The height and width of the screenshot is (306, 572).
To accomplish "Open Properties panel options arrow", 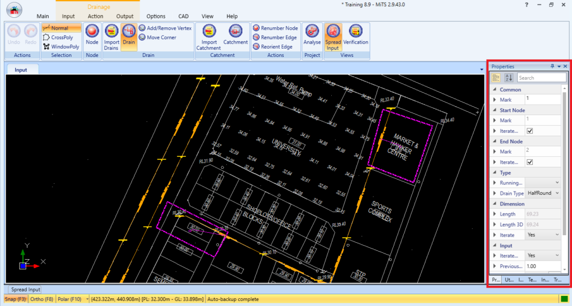I will (x=559, y=66).
